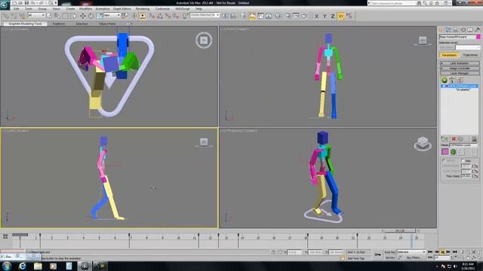Image resolution: width=483 pixels, height=271 pixels.
Task: Collapse the Layer Manager rollout
Action: click(460, 73)
